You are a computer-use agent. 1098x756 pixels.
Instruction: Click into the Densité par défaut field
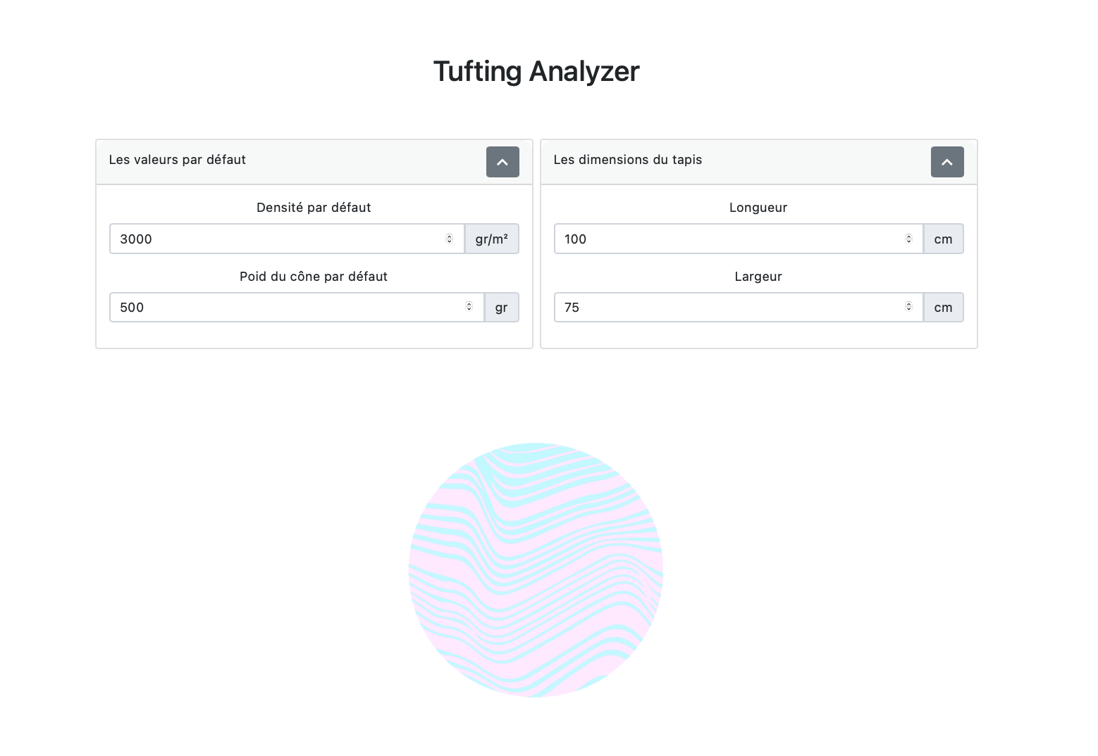click(287, 239)
